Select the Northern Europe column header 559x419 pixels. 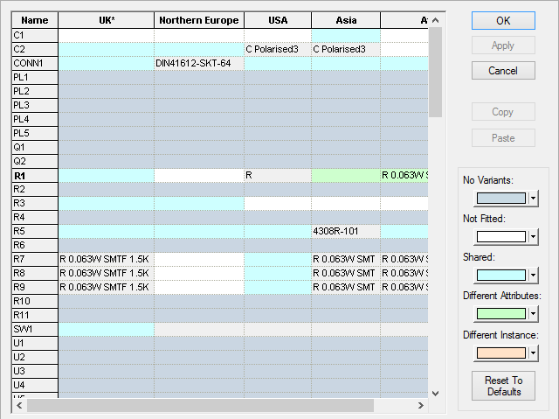(198, 20)
